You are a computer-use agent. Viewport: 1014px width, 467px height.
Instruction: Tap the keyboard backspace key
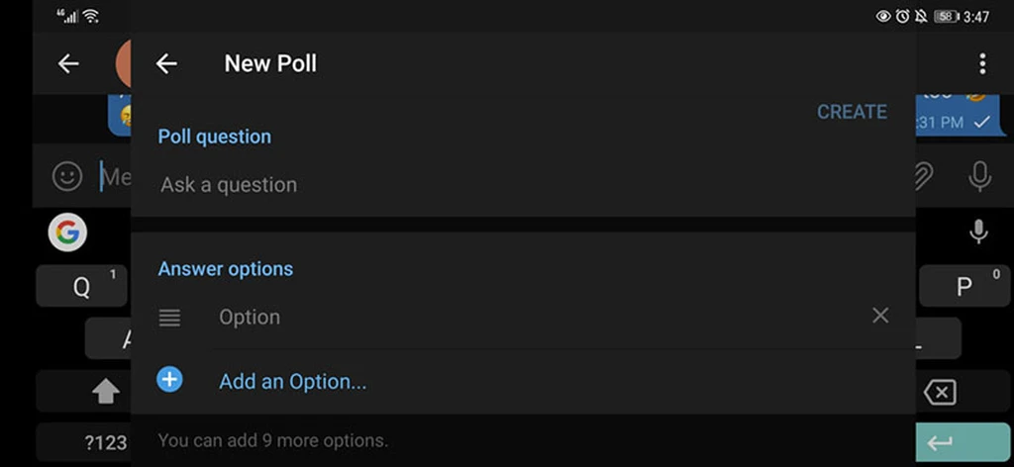coord(940,392)
